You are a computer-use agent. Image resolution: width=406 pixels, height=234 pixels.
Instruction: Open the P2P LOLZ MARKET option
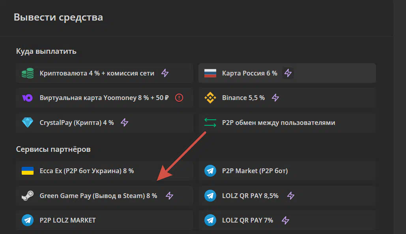(x=104, y=220)
